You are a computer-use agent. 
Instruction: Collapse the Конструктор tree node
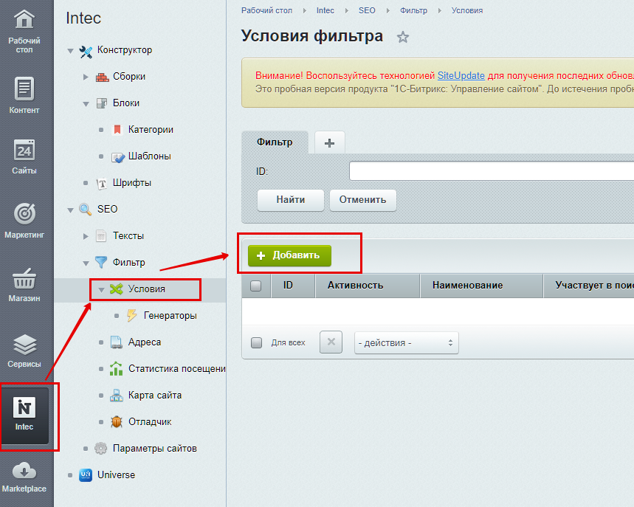[x=70, y=51]
